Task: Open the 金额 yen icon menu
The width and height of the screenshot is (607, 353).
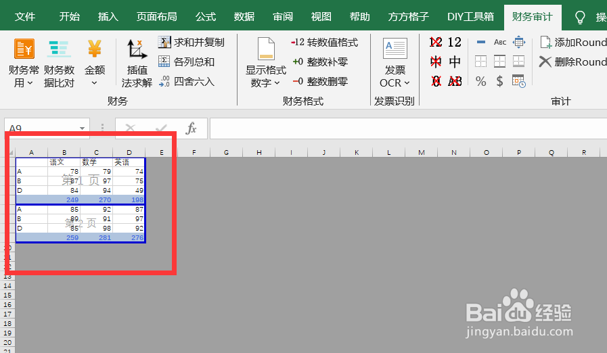Action: point(95,63)
